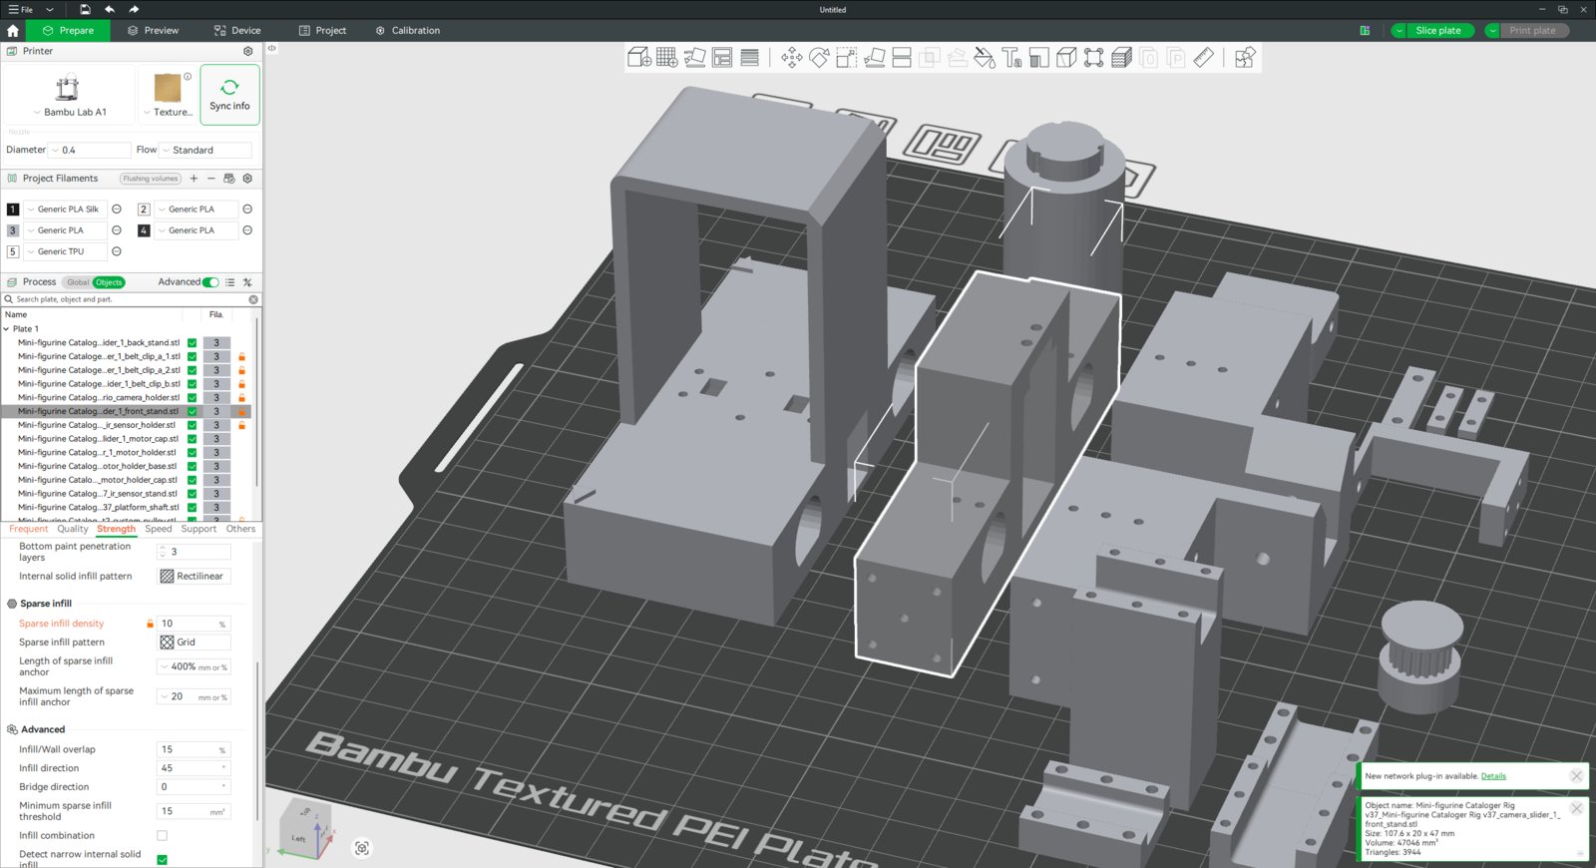The width and height of the screenshot is (1596, 868).
Task: Enable the Infill combination checkbox
Action: coord(162,836)
